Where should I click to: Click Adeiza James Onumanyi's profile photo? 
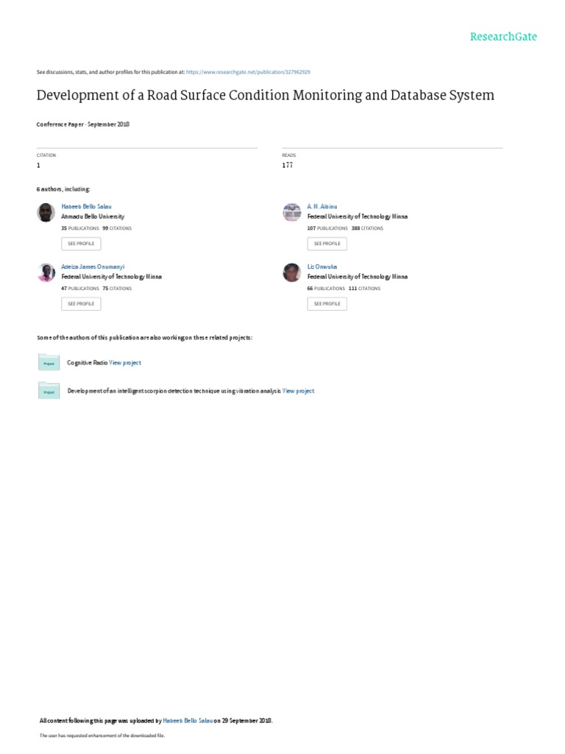click(x=46, y=272)
